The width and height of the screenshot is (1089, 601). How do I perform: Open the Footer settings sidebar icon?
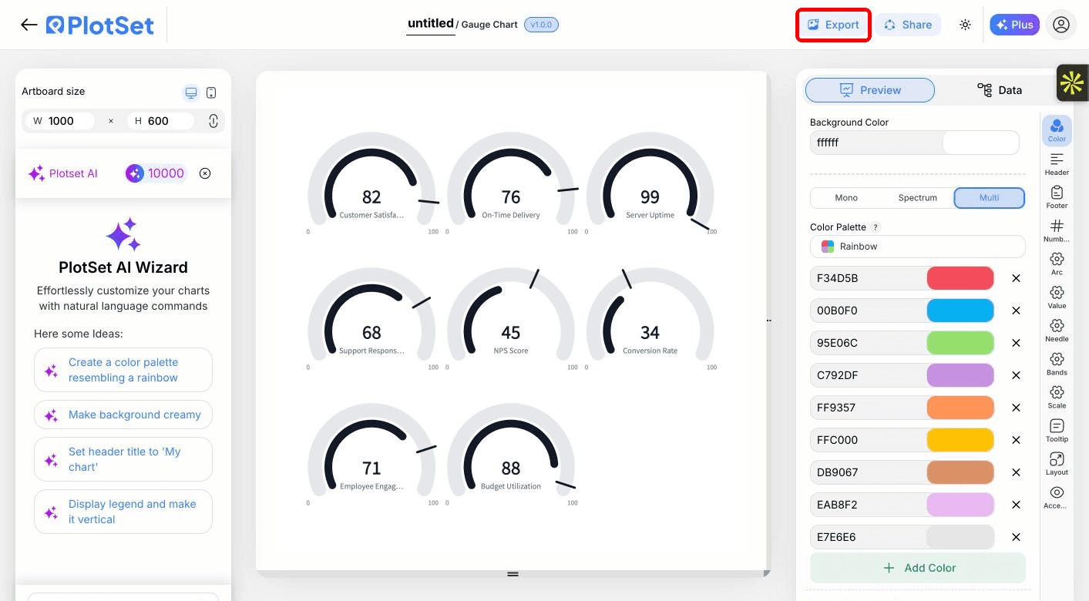pos(1057,196)
